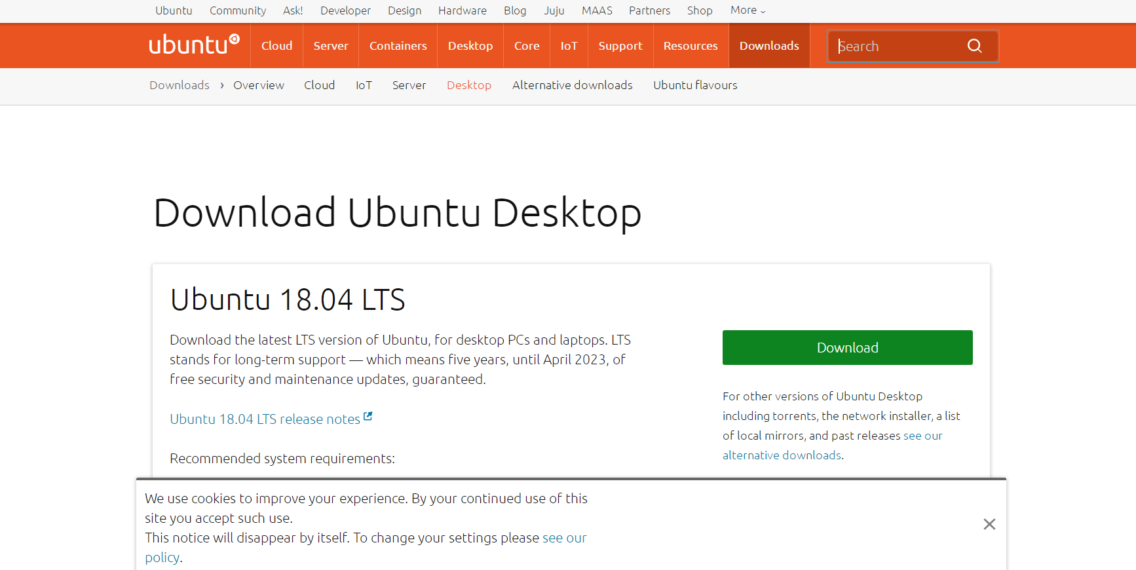Open Ubuntu 18.04 LTS release notes link
The image size is (1136, 570).
click(265, 419)
